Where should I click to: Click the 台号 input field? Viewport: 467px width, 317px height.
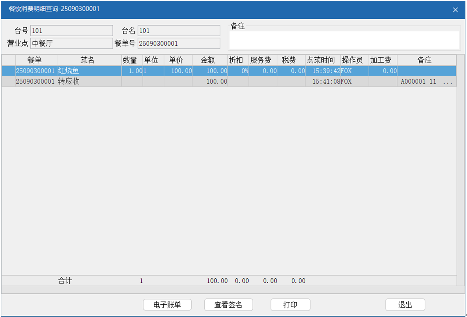[x=71, y=31]
